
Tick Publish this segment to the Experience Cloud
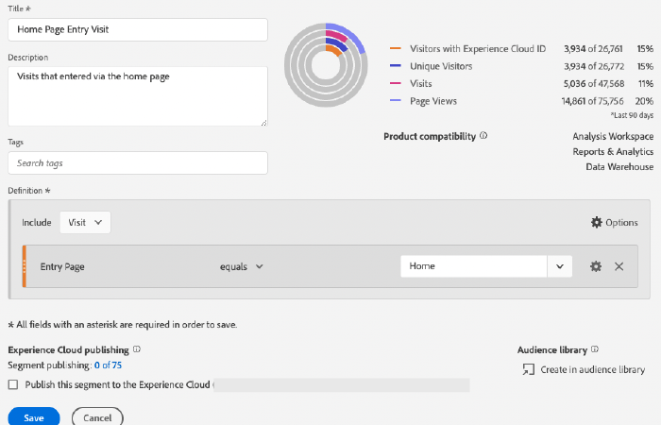13,384
